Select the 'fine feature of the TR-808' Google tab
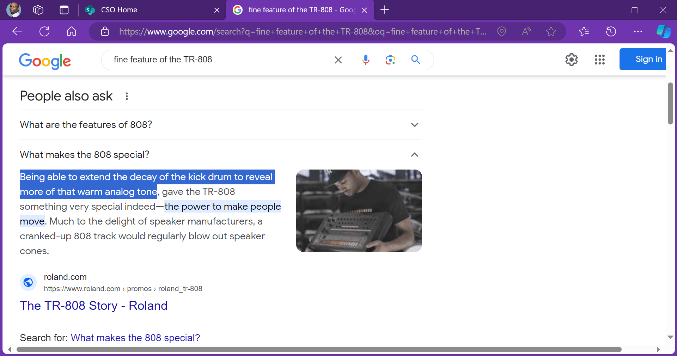This screenshot has height=356, width=677. (x=300, y=10)
